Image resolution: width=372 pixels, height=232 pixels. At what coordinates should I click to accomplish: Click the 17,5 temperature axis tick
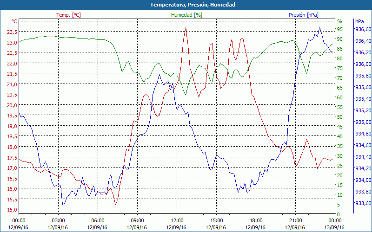point(13,158)
